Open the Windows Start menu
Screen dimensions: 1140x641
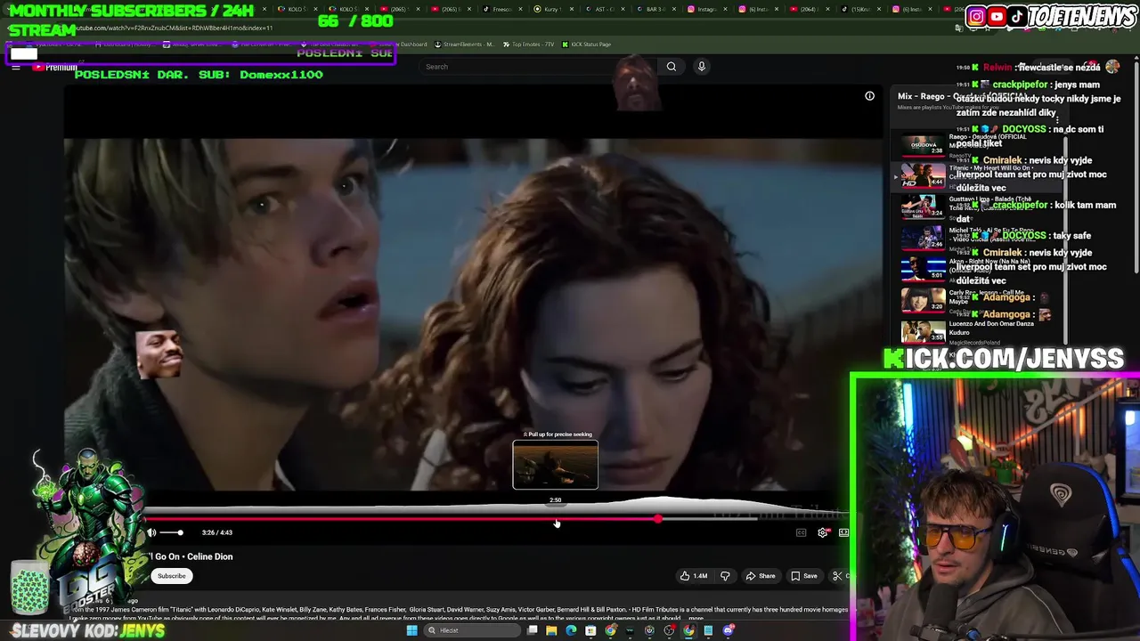tap(411, 630)
